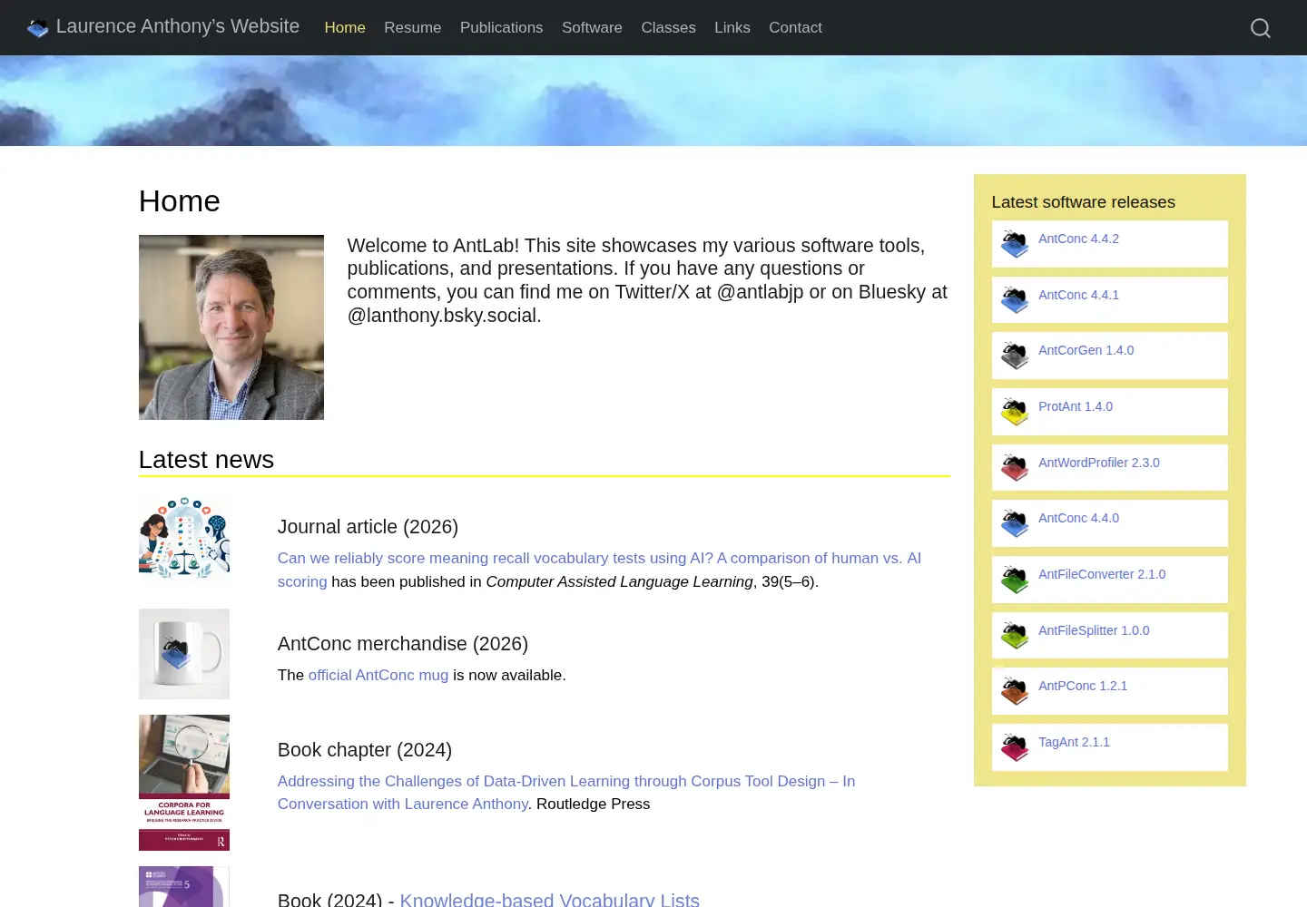This screenshot has width=1307, height=907.
Task: Click the purple vocabulary lists book cover thumbnail
Action: tap(184, 887)
